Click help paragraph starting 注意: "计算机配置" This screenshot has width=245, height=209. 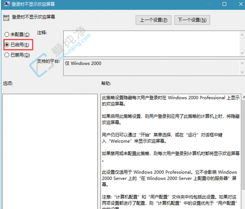click(x=169, y=202)
